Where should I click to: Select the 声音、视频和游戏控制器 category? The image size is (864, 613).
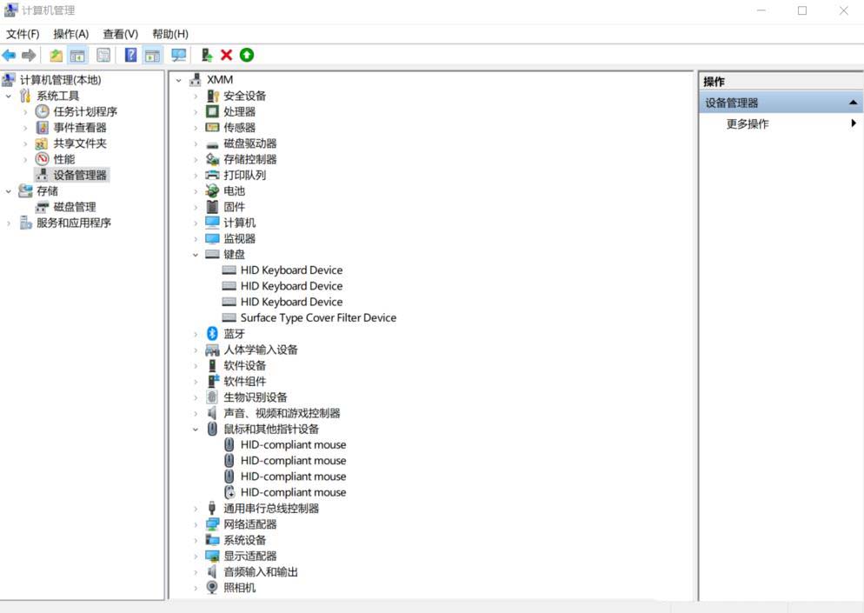click(x=282, y=413)
